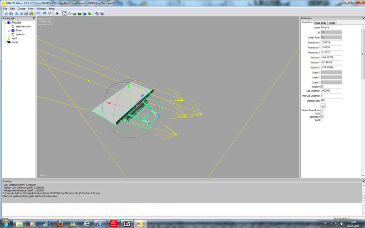Click the black Play triangle icon
The width and height of the screenshot is (365, 228).
tap(57, 14)
